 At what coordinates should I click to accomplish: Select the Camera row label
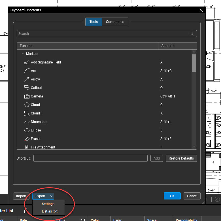coord(37,96)
